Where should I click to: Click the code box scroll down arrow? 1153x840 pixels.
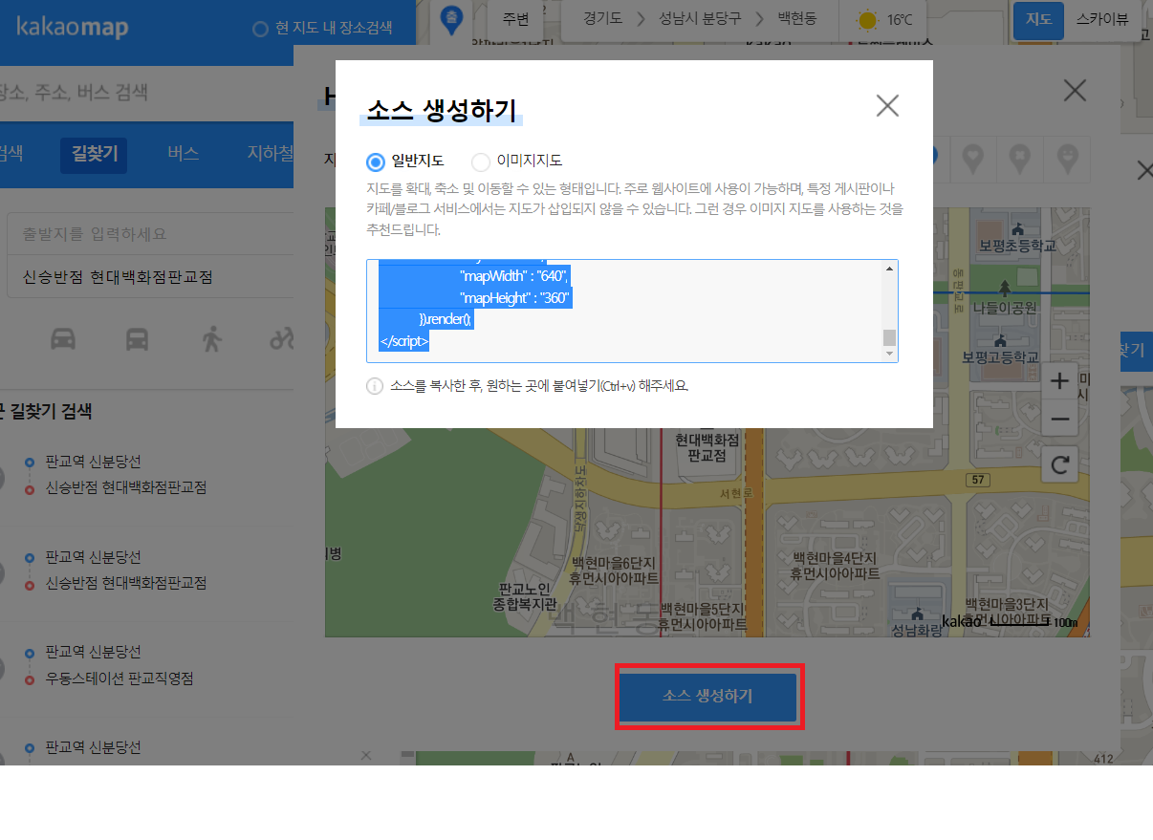coord(890,354)
